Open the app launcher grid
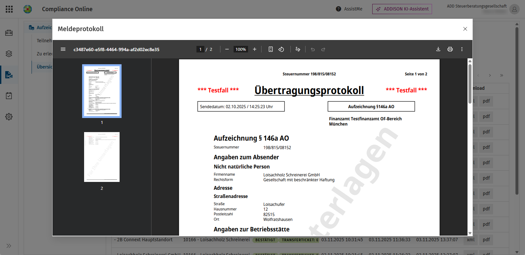The width and height of the screenshot is (525, 255). click(9, 9)
